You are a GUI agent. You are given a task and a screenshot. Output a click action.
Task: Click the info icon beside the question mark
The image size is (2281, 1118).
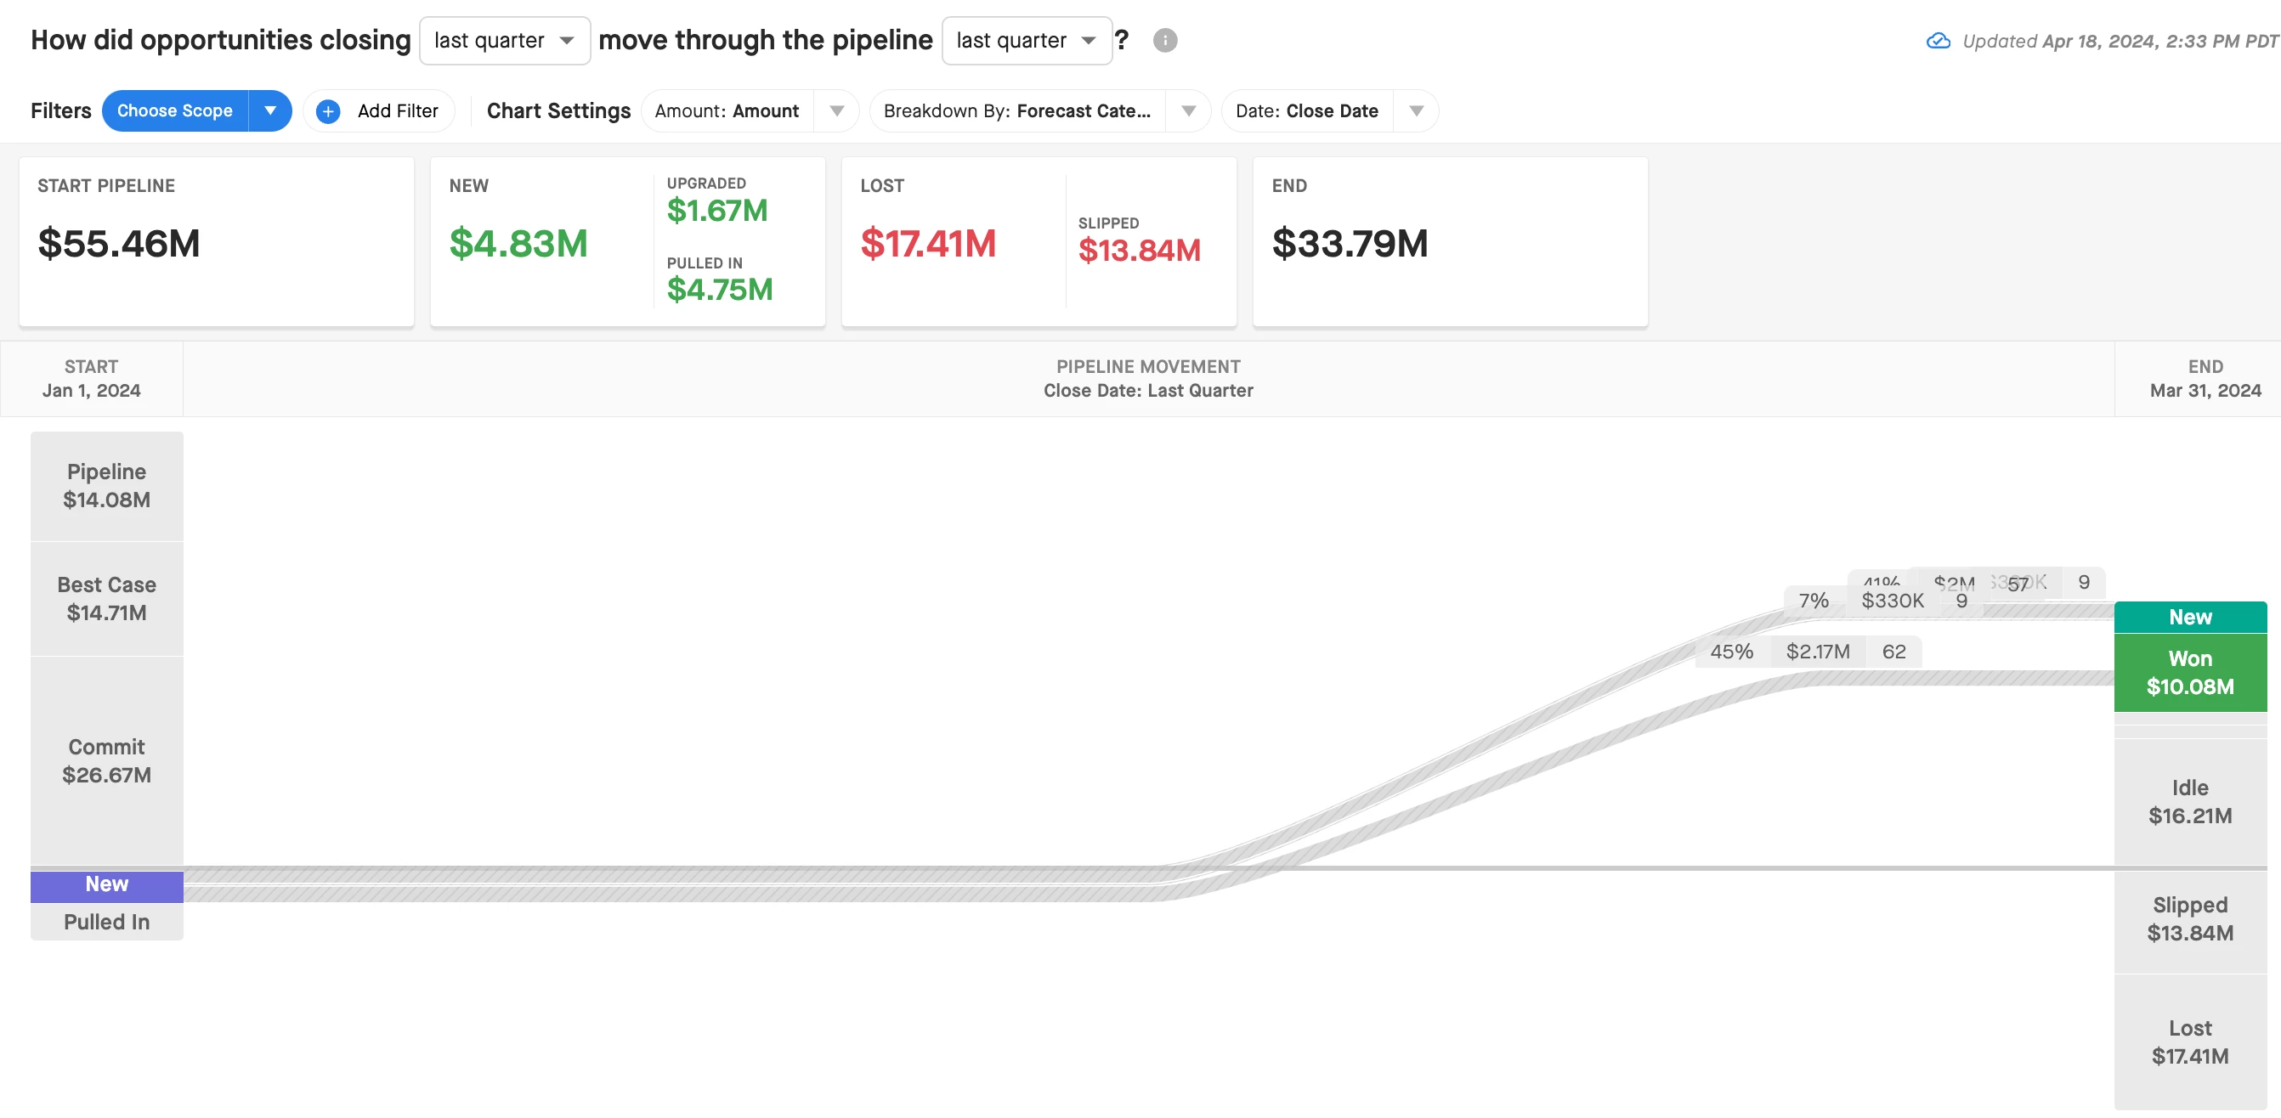1164,41
